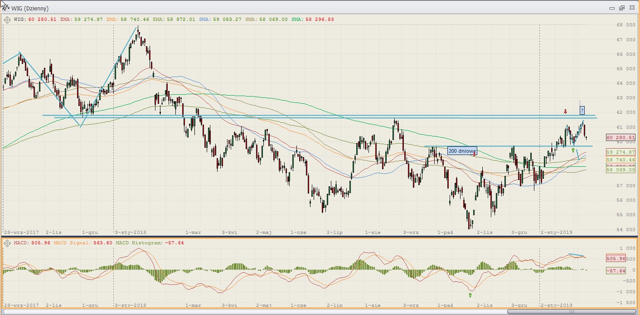Close the WIG chart window
Image resolution: width=640 pixels, height=315 pixels.
[631, 8]
